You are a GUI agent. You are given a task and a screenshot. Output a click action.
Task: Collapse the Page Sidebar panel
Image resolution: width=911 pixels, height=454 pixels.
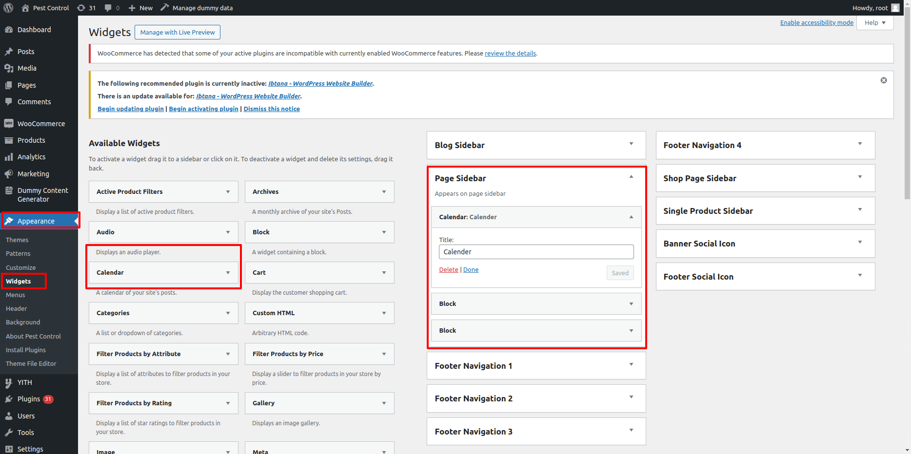point(631,177)
